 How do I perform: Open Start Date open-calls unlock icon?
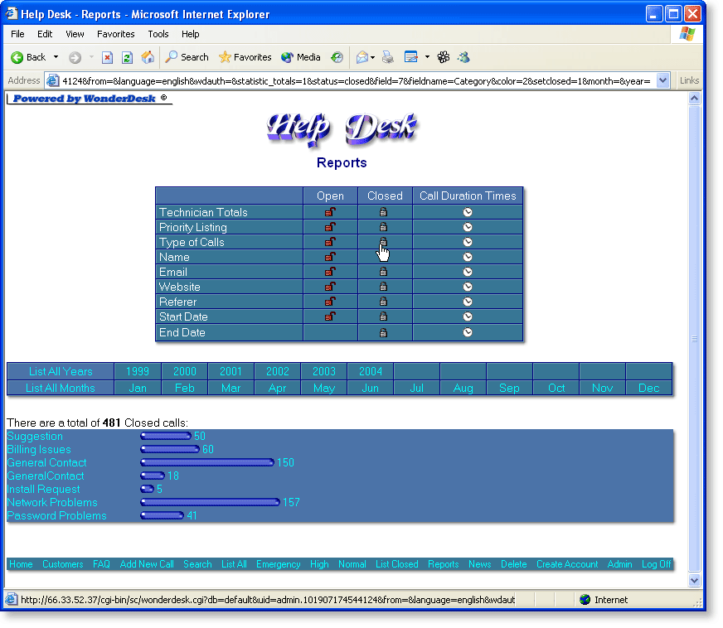tap(330, 316)
